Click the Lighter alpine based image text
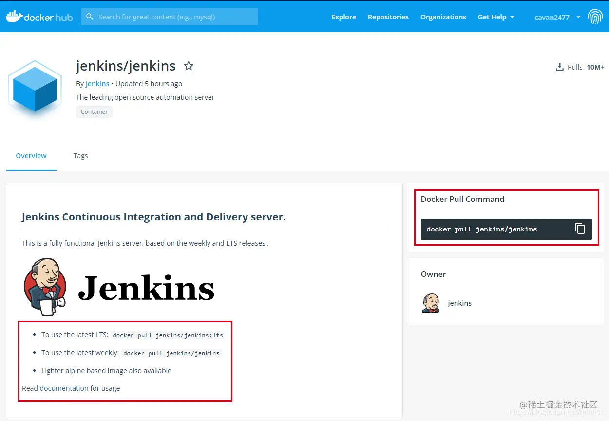This screenshot has height=421, width=609. click(x=106, y=371)
